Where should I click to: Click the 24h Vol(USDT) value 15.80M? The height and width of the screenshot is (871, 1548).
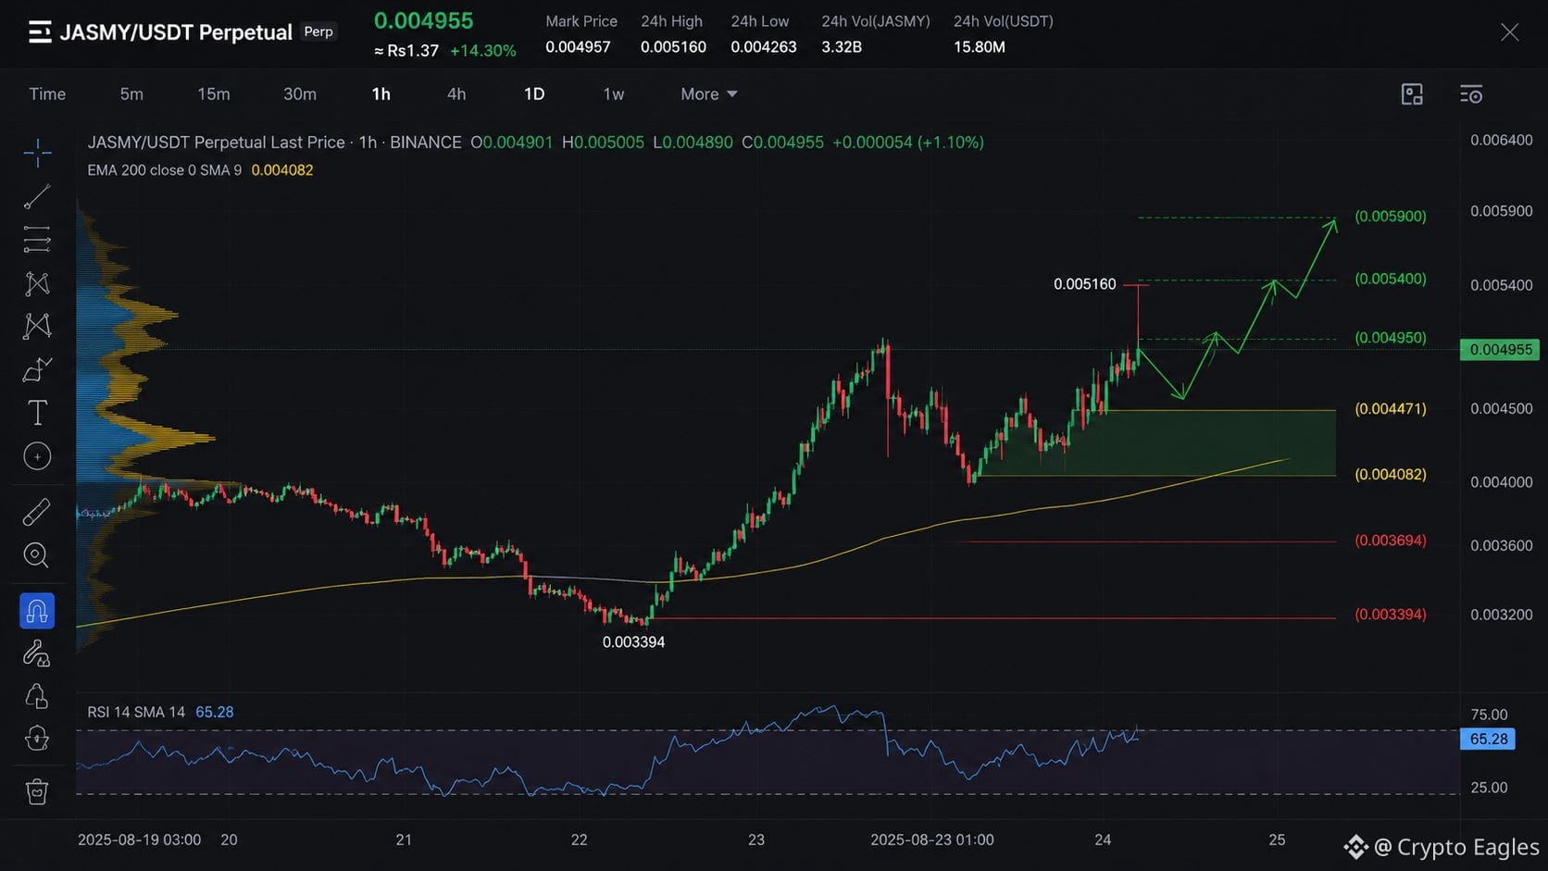coord(980,47)
